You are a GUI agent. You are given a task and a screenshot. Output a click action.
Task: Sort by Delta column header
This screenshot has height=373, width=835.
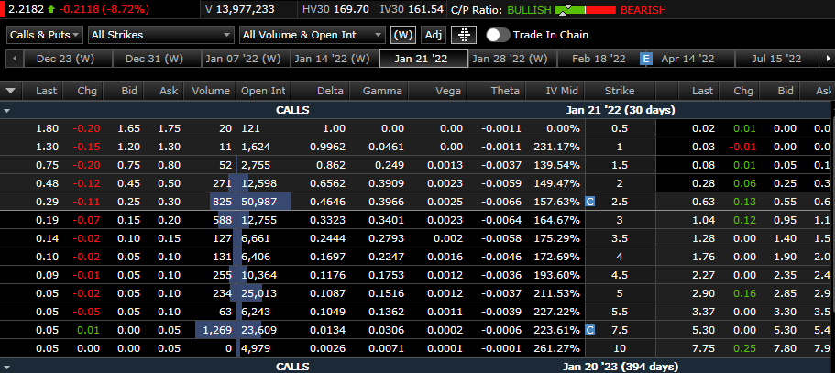(320, 91)
